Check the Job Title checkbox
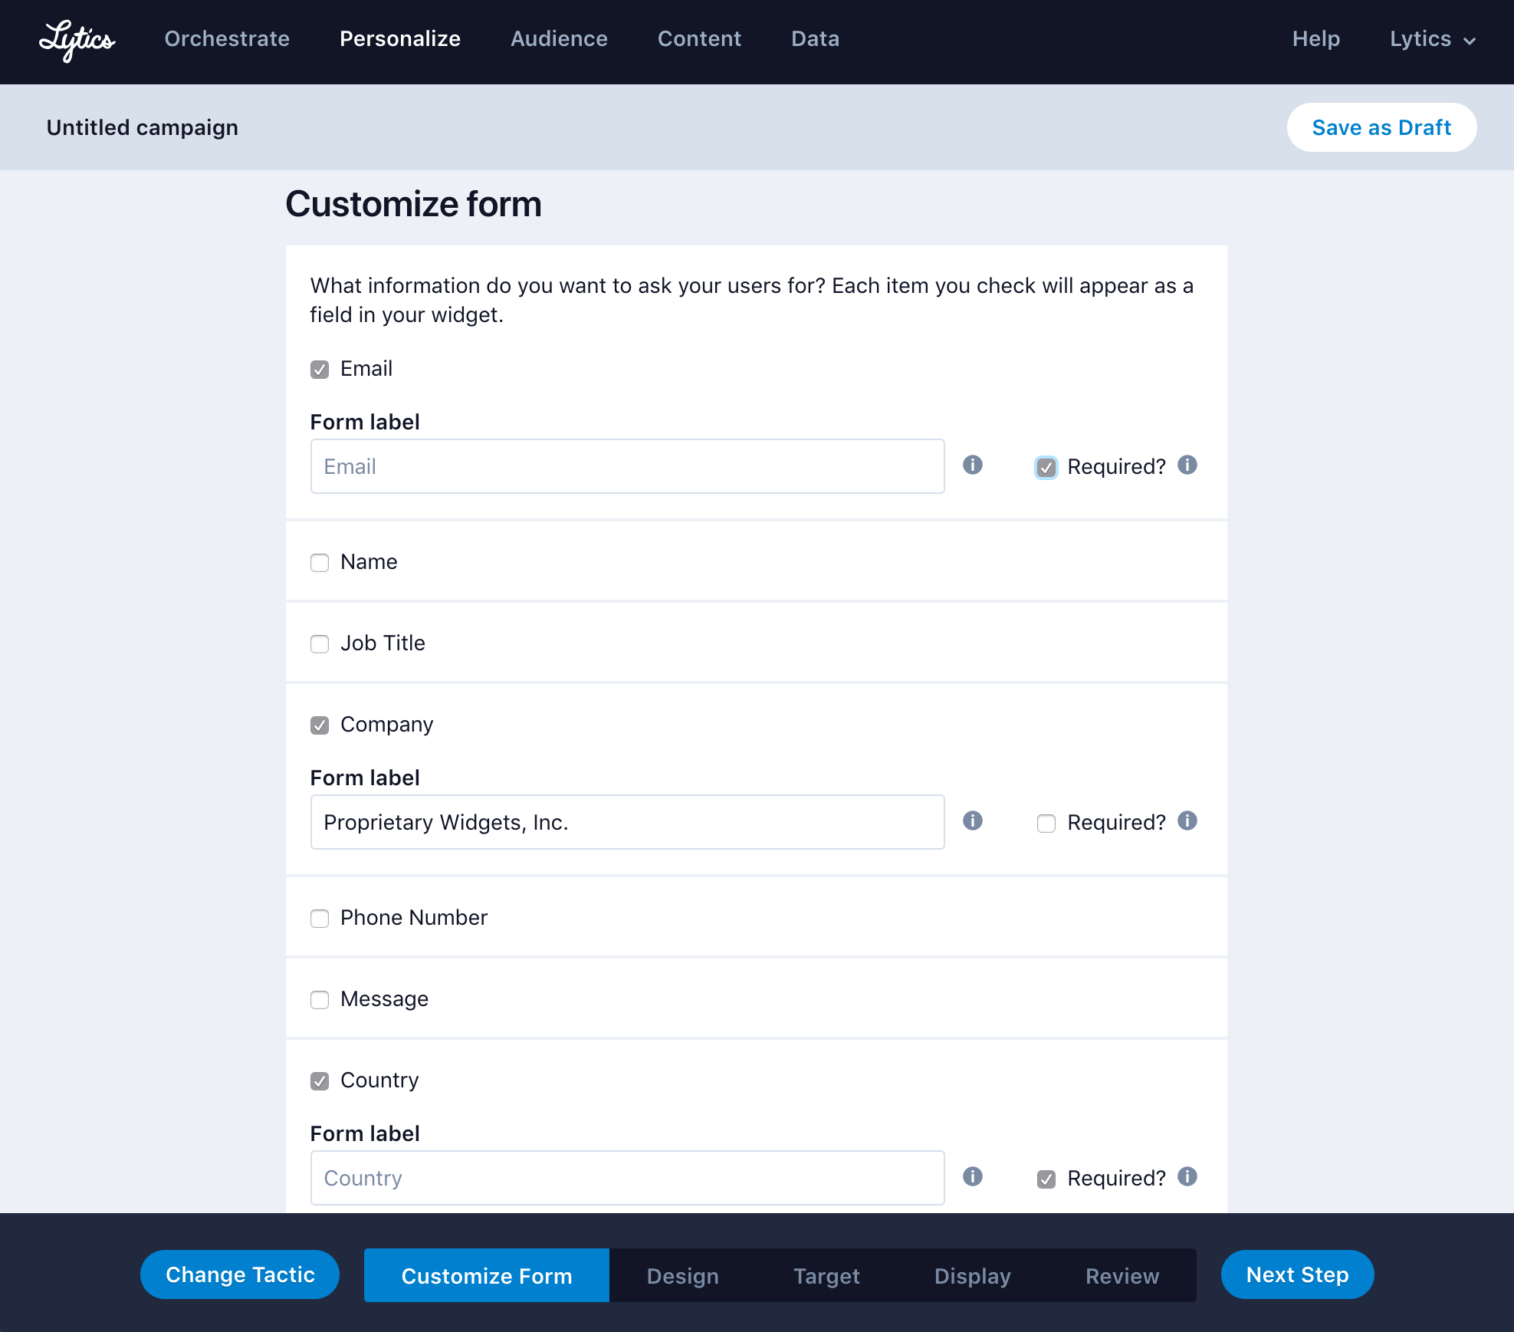 pos(320,644)
